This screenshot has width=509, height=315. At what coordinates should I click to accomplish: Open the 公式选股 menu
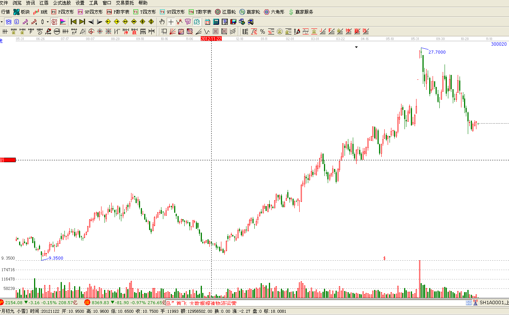pos(62,3)
